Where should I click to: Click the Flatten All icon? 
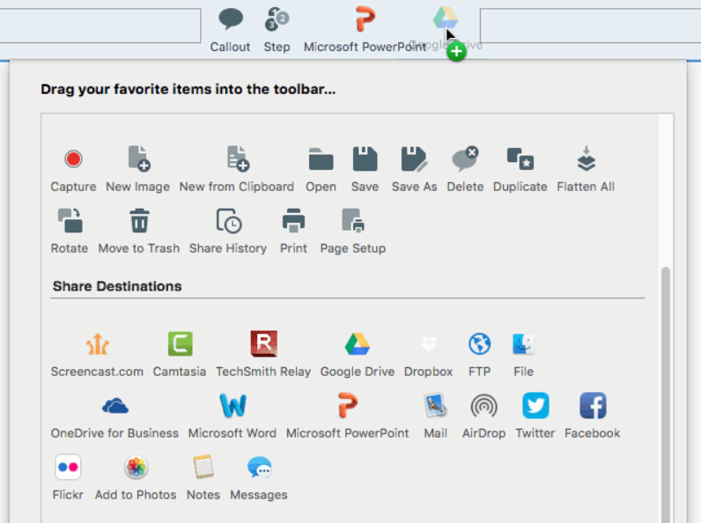[586, 158]
